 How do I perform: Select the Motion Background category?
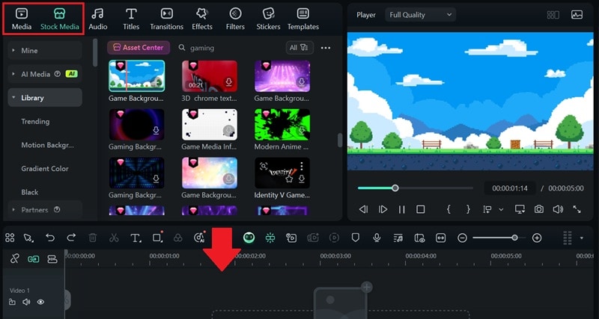click(x=47, y=145)
